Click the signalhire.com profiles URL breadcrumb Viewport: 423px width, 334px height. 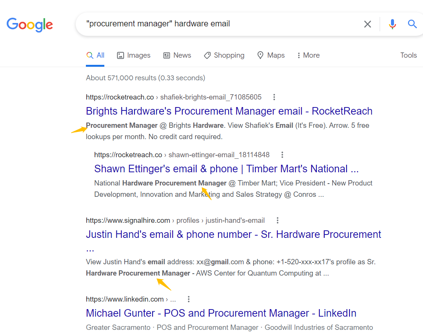point(175,220)
